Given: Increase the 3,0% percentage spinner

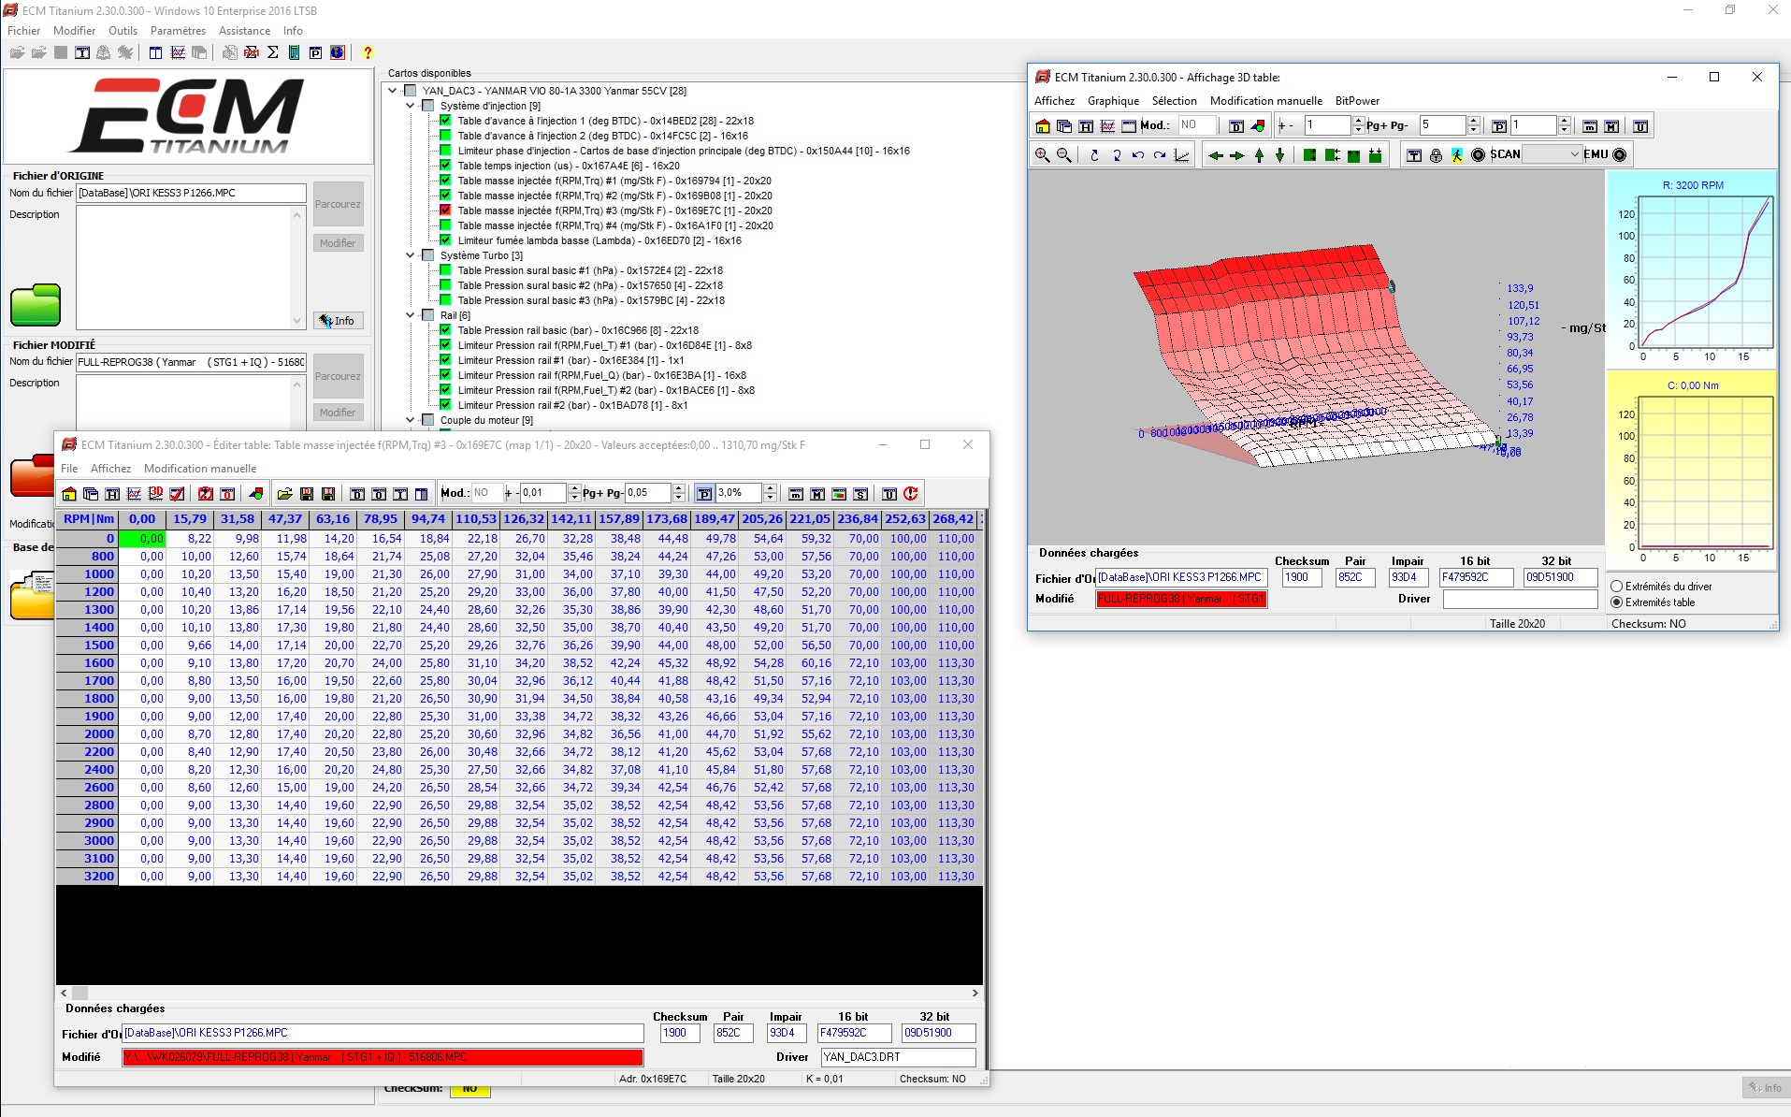Looking at the screenshot, I should tap(770, 488).
